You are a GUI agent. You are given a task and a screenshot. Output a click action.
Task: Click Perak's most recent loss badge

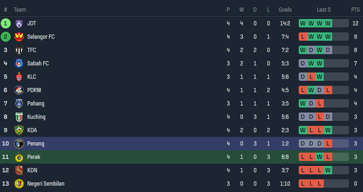(x=328, y=157)
